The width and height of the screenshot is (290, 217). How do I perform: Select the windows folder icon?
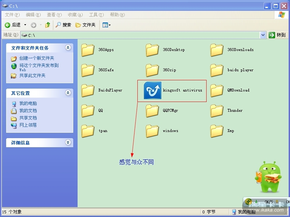point(152,131)
